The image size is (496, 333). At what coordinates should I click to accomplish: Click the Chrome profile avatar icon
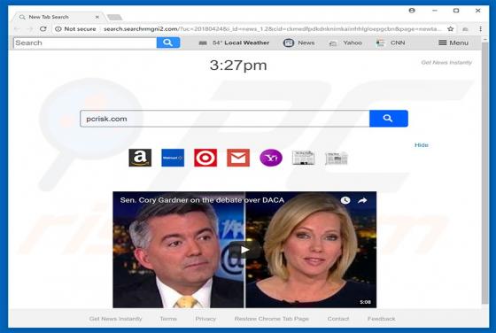pos(412,11)
